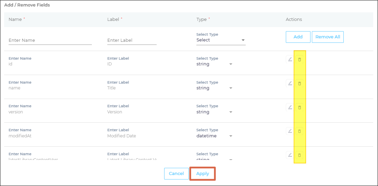Cancel the Add / Remove Fields dialog
Viewport: 378px width, 186px height.
tap(176, 174)
